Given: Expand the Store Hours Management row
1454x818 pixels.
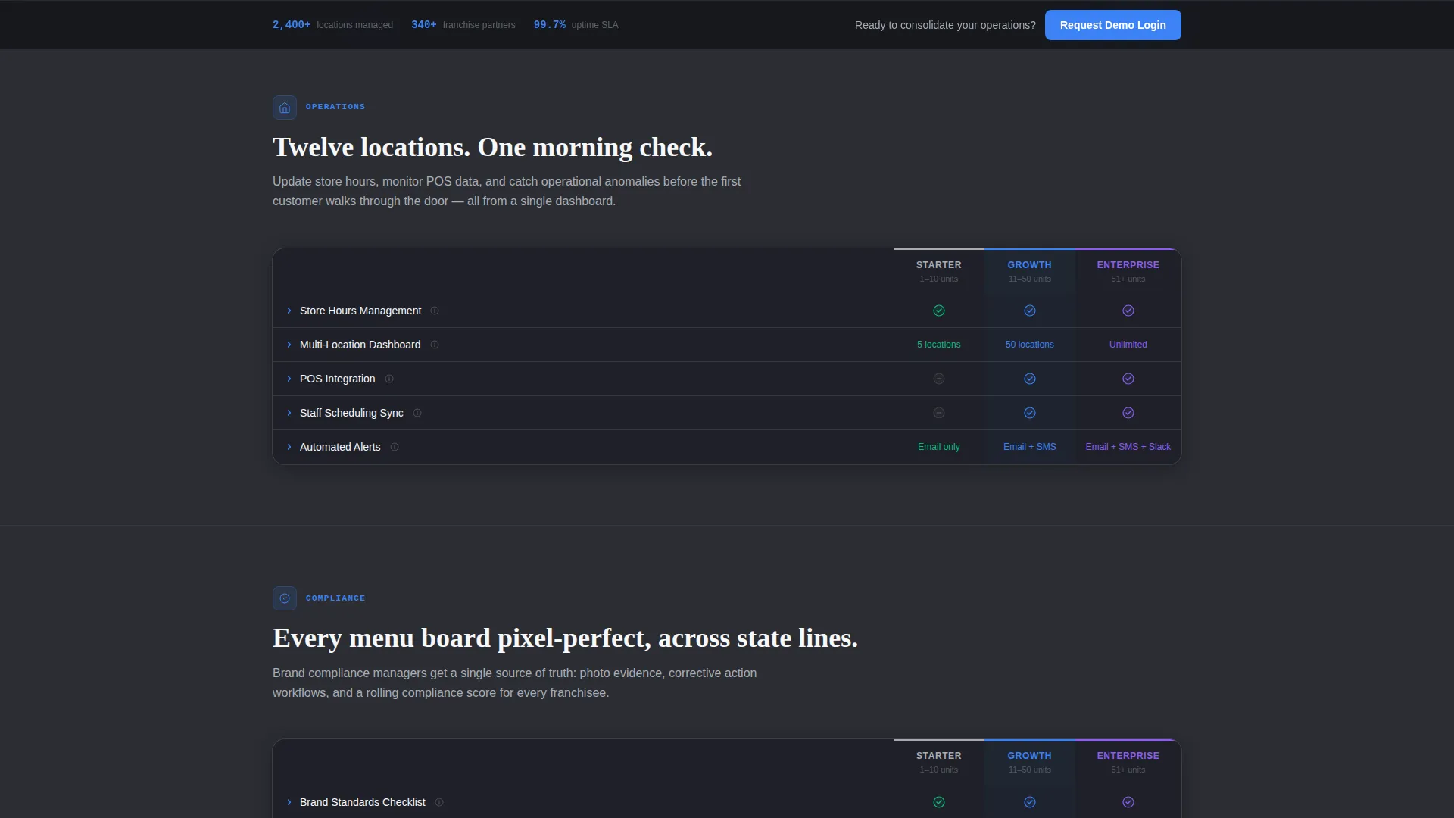Looking at the screenshot, I should pos(727,311).
